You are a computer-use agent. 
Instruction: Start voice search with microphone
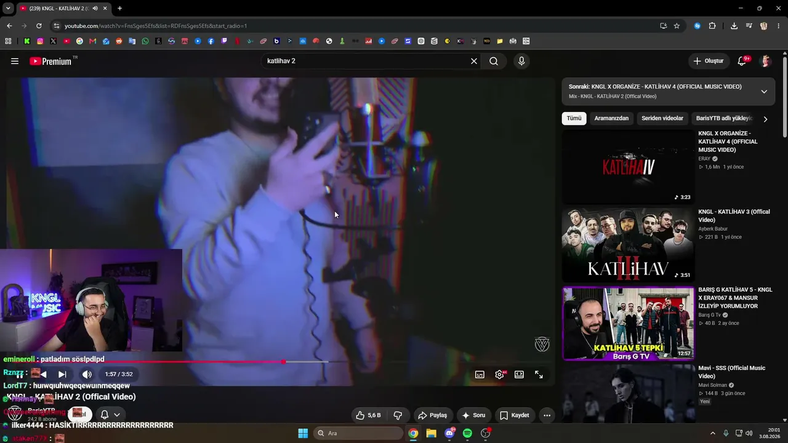[521, 61]
